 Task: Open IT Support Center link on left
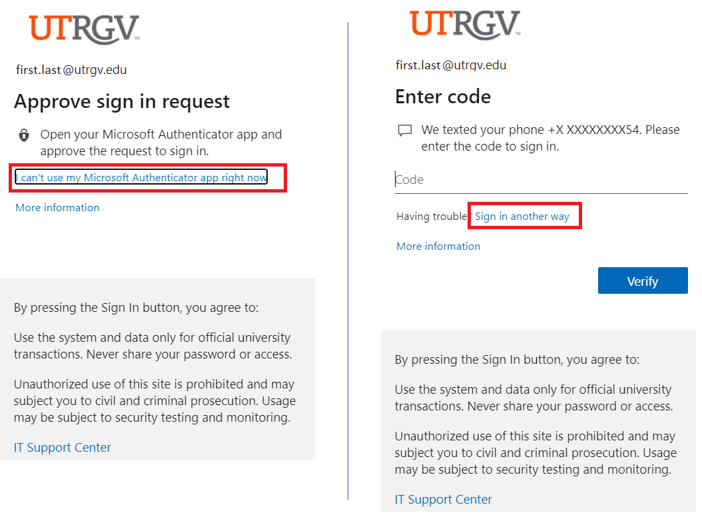click(x=62, y=447)
